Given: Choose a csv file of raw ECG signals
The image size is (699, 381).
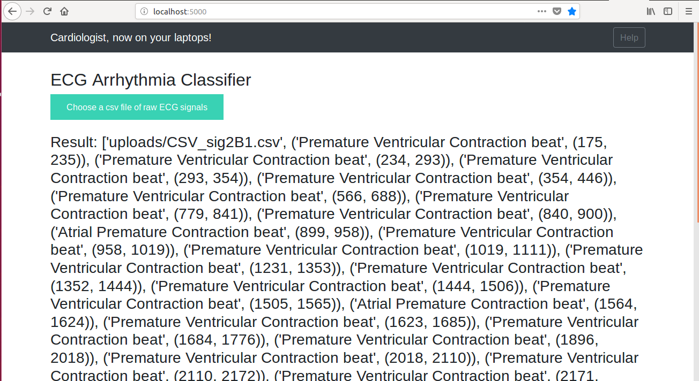Looking at the screenshot, I should tap(137, 107).
